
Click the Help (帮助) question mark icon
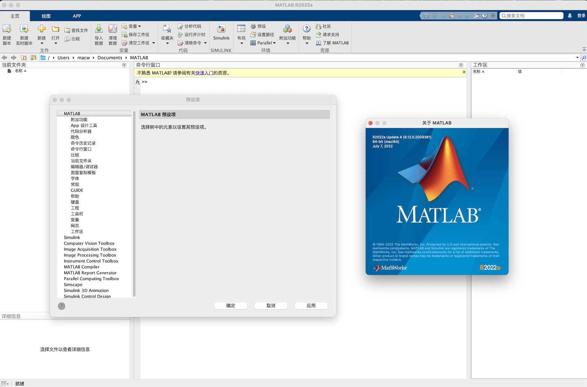click(x=307, y=28)
